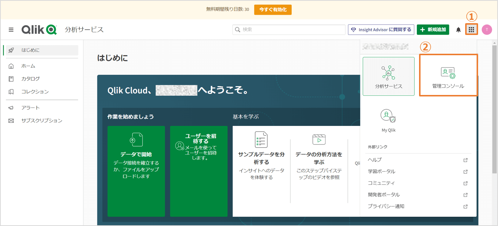The width and height of the screenshot is (498, 226).
Task: Ask Insight Advisor a question
Action: pyautogui.click(x=381, y=30)
